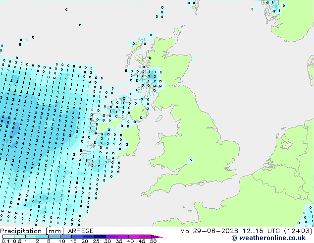Click the legend value '30'
The width and height of the screenshot is (314, 243).
coord(107,241)
